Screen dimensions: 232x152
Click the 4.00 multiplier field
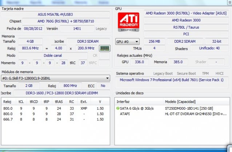59,48
